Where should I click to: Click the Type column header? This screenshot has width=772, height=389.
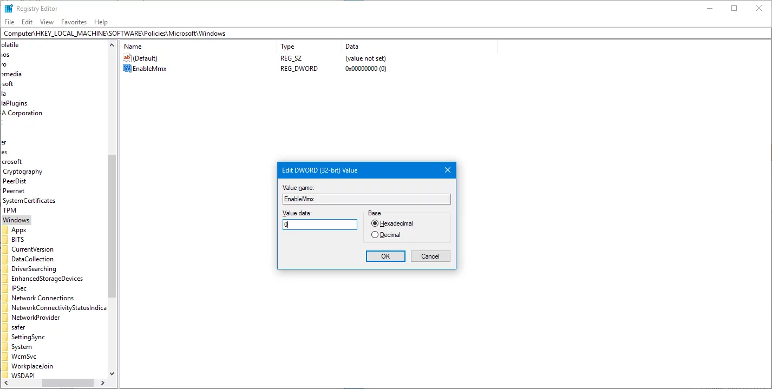309,47
